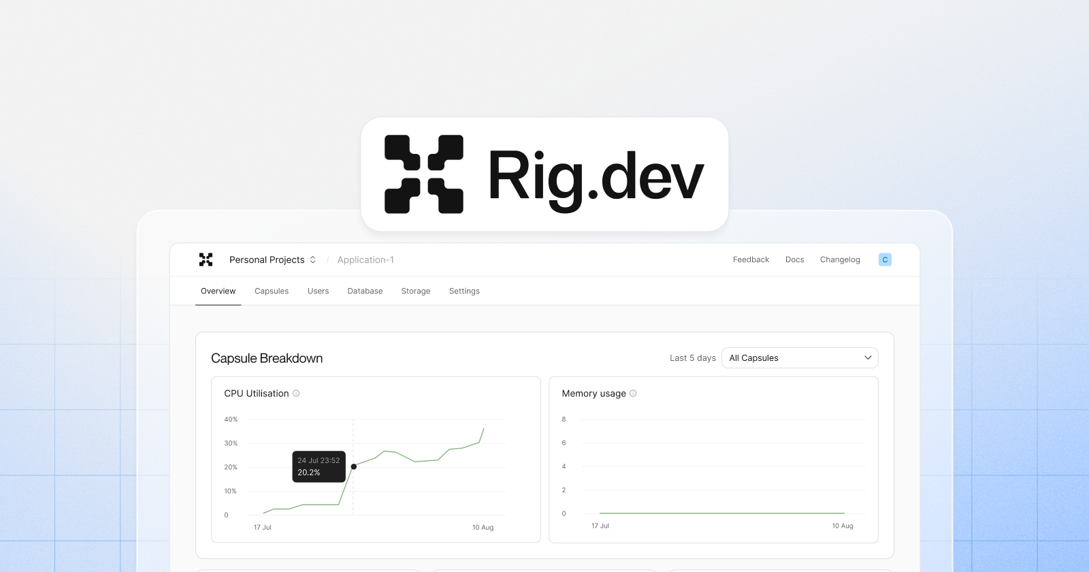Switch to the Overview tab

pyautogui.click(x=218, y=291)
